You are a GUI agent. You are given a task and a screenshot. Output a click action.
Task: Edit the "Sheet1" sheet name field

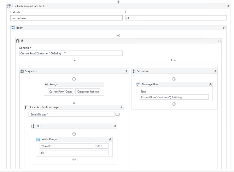click(67, 146)
